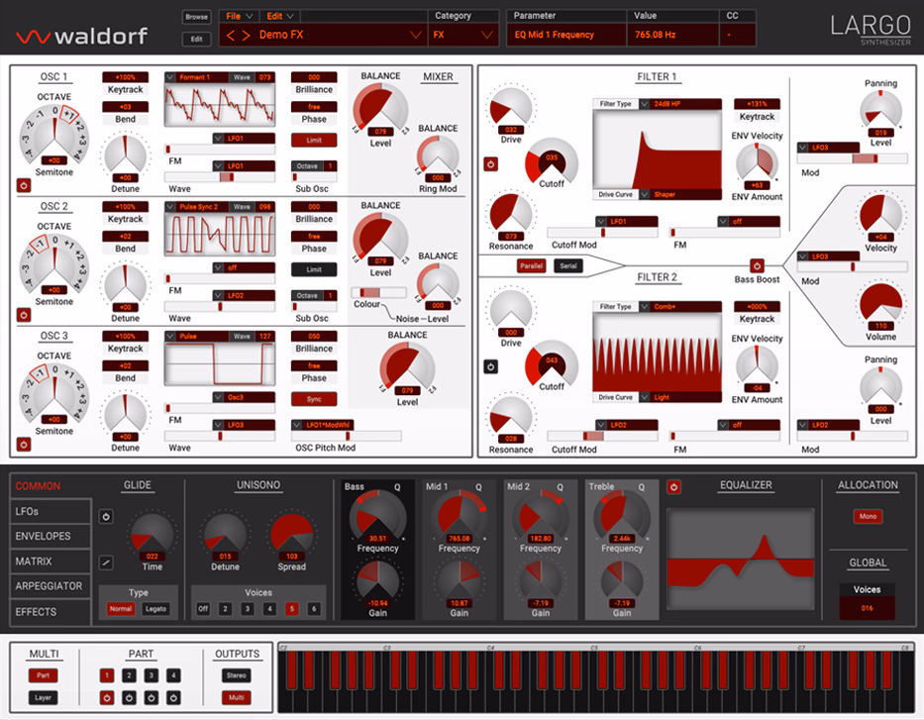This screenshot has width=924, height=720.
Task: Click the Mono allocation button
Action: click(868, 516)
